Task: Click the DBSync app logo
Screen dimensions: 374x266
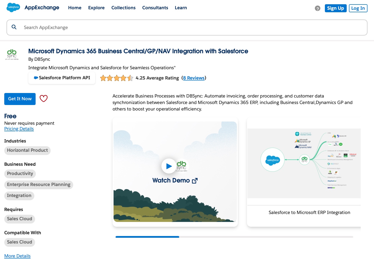Action: coord(12,54)
